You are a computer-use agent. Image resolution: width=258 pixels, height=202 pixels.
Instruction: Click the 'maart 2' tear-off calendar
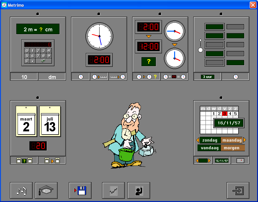click(26, 121)
